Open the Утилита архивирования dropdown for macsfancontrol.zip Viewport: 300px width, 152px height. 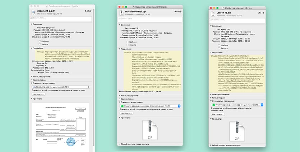point(149,106)
